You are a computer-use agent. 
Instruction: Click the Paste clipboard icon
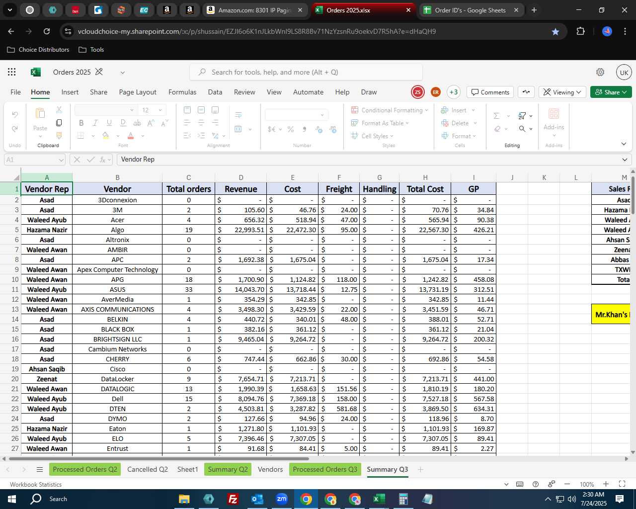click(40, 113)
